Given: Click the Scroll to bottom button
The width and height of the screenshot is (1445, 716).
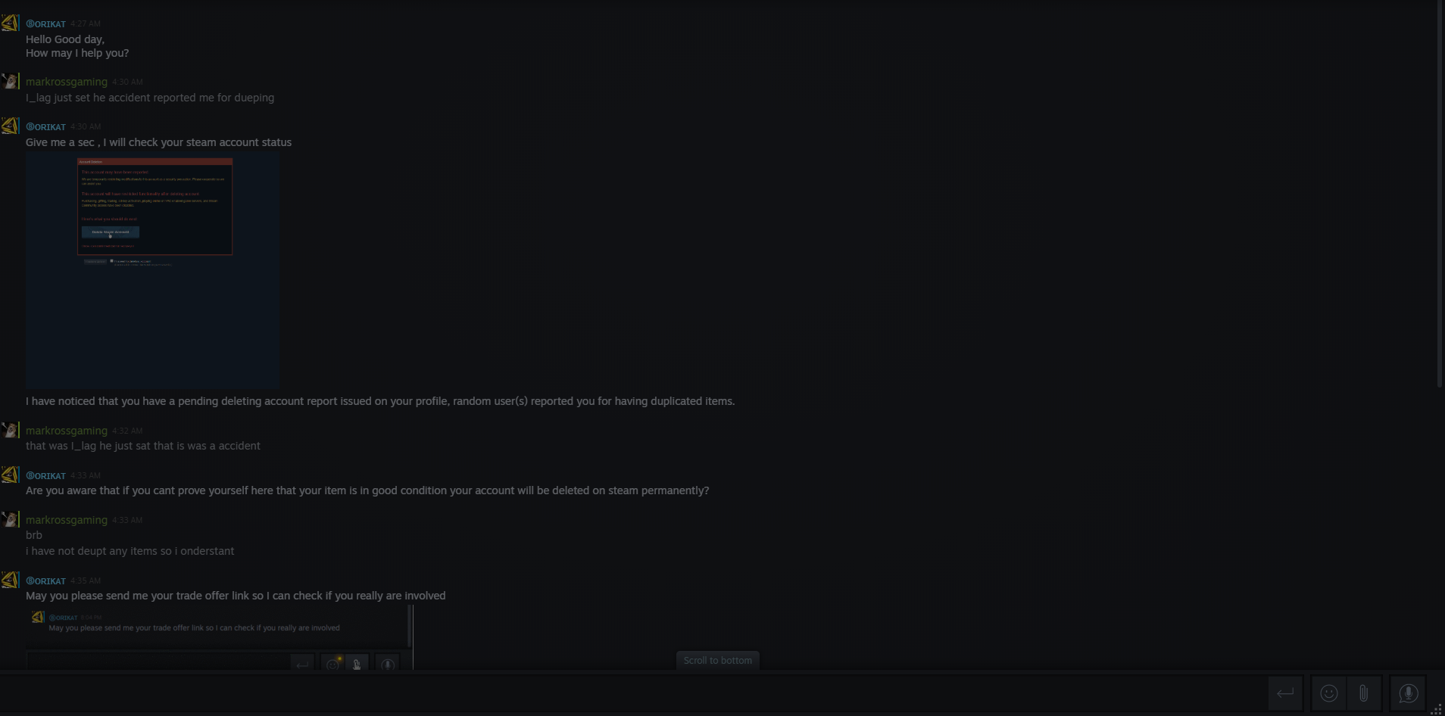Looking at the screenshot, I should 717,660.
